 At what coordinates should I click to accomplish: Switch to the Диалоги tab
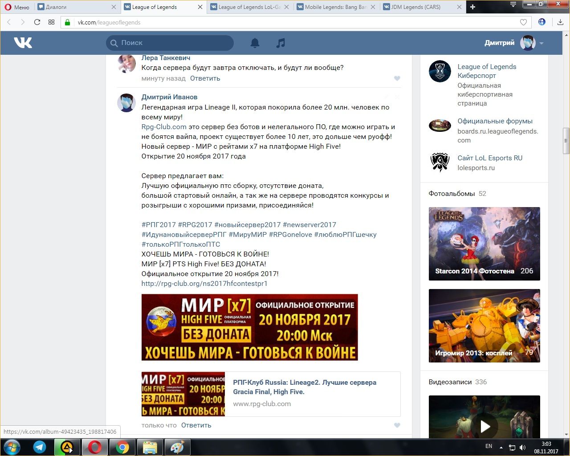(77, 7)
